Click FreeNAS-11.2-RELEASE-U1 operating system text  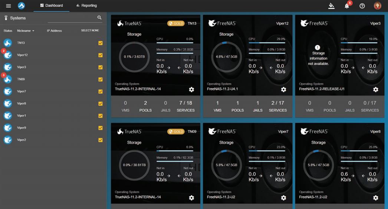click(322, 89)
